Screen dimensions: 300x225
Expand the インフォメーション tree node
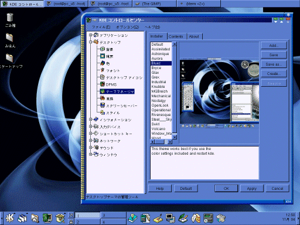coord(91,120)
